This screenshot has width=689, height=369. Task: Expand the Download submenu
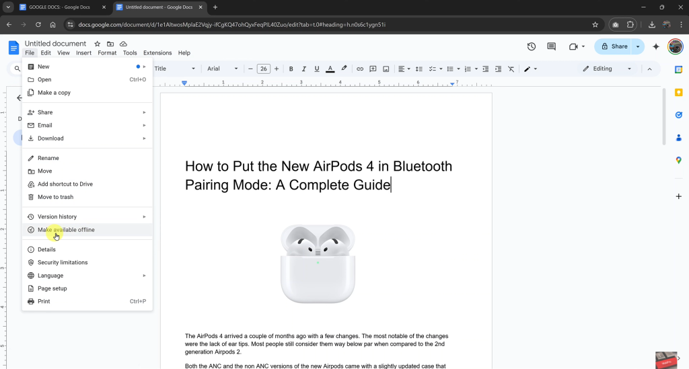point(87,138)
